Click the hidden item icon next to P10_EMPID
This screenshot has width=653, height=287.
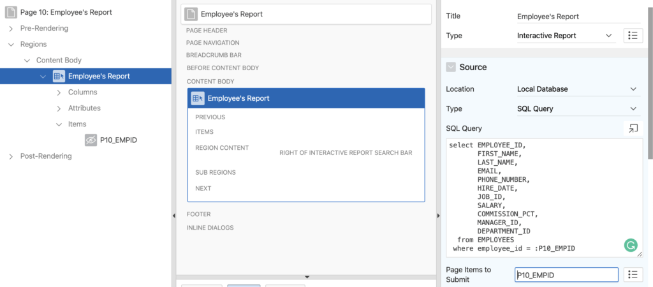pos(91,140)
